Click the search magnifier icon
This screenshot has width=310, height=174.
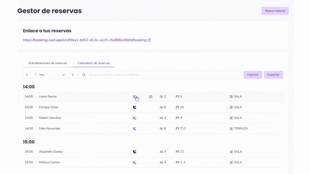click(x=84, y=75)
